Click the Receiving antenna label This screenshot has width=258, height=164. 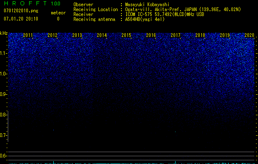click(x=94, y=19)
